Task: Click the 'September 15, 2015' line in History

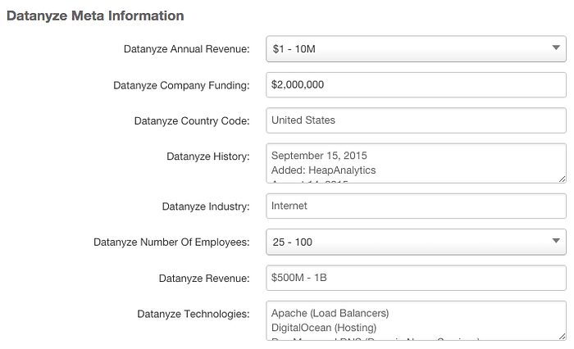Action: coord(319,156)
